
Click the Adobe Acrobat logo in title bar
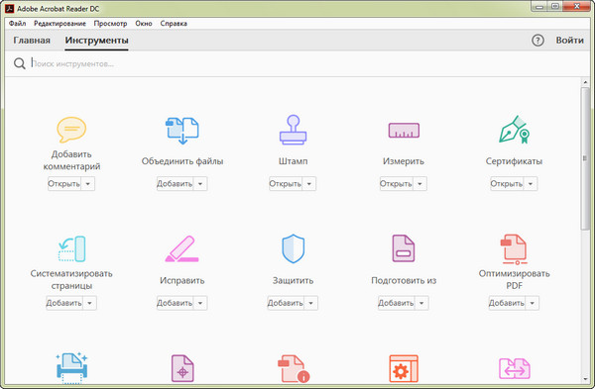pyautogui.click(x=10, y=8)
